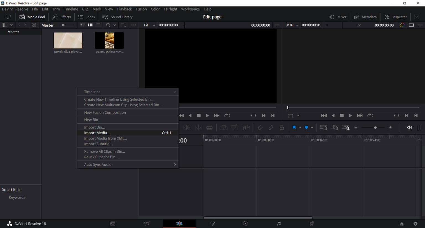Open the flag color dropdown arrow
The height and width of the screenshot is (228, 425).
pos(300,128)
